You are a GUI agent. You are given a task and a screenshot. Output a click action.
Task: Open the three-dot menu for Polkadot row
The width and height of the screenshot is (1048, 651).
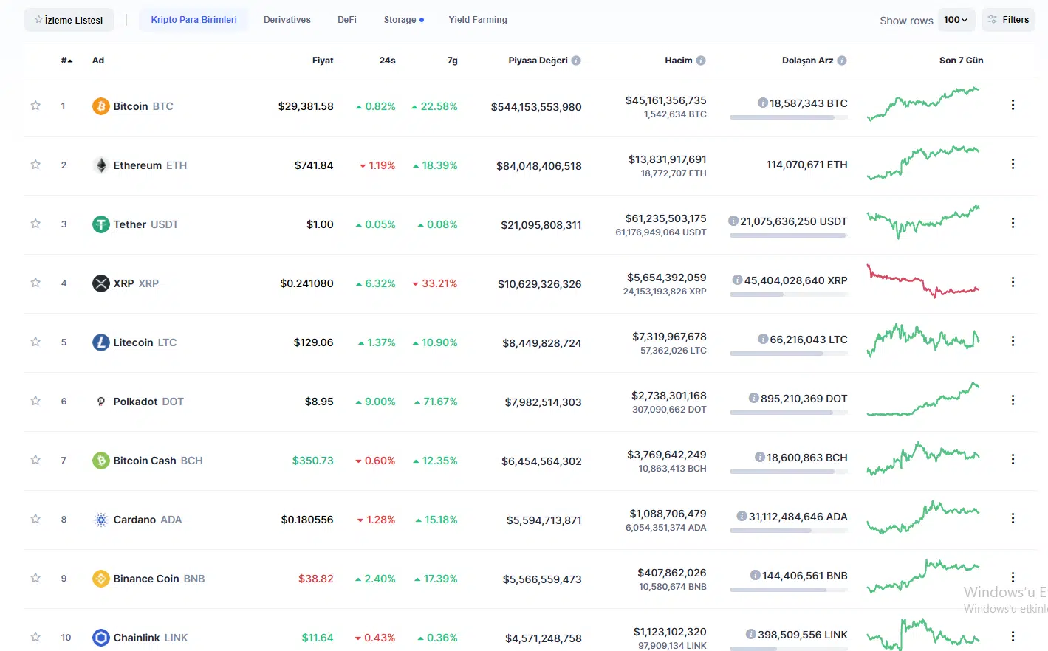click(1013, 400)
